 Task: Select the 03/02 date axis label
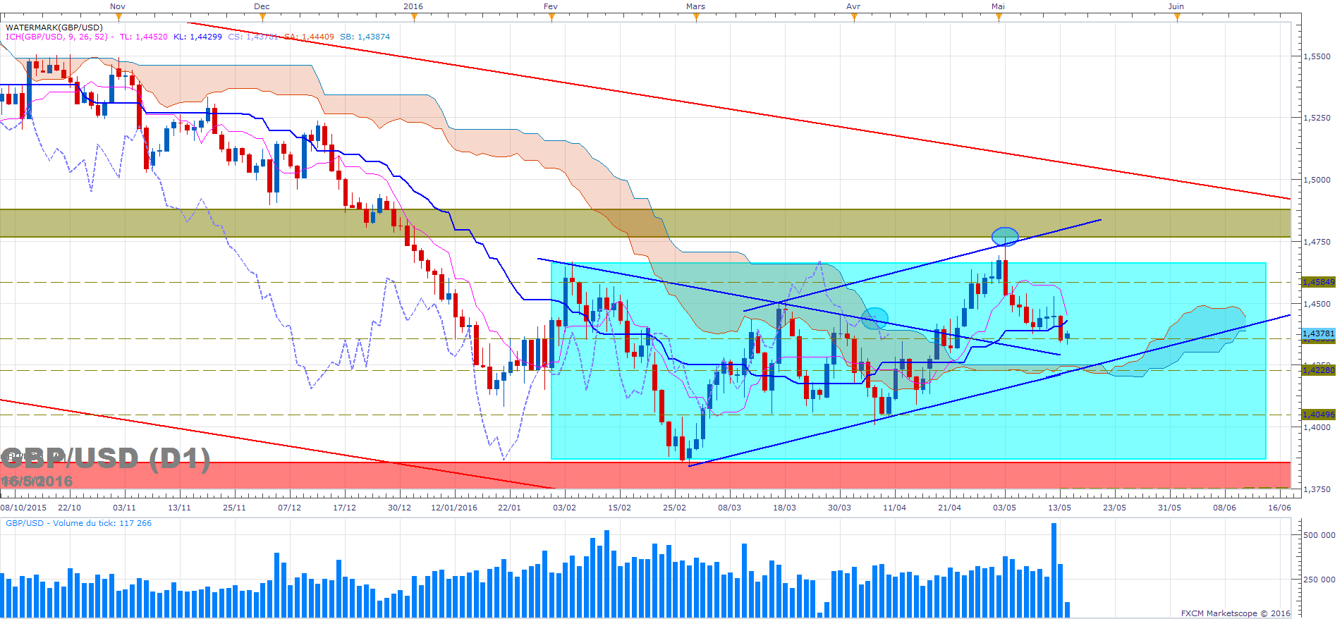(564, 508)
